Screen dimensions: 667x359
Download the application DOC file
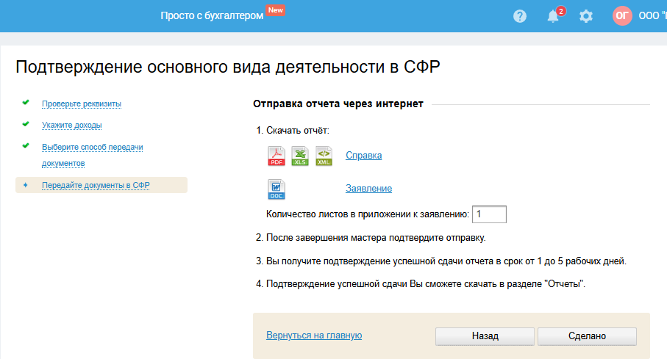point(277,189)
